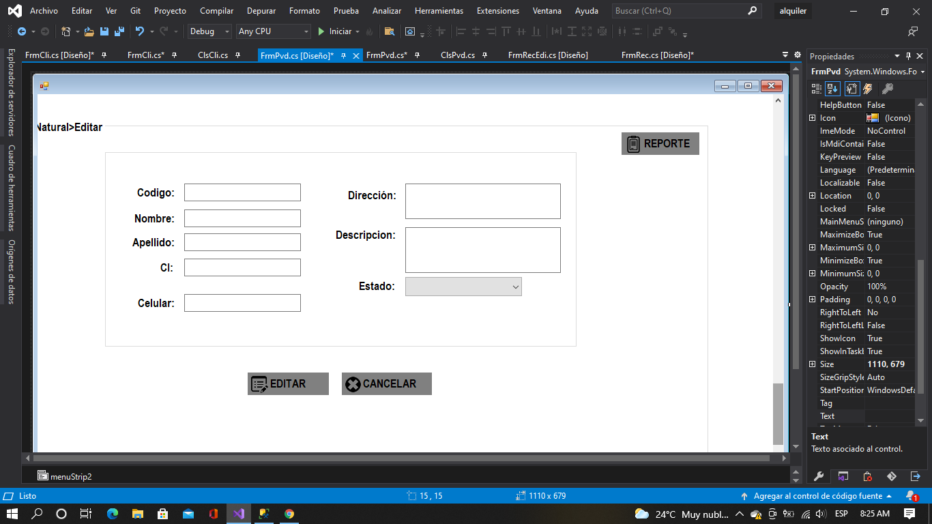
Task: Click the Open File folder icon
Action: tap(89, 31)
